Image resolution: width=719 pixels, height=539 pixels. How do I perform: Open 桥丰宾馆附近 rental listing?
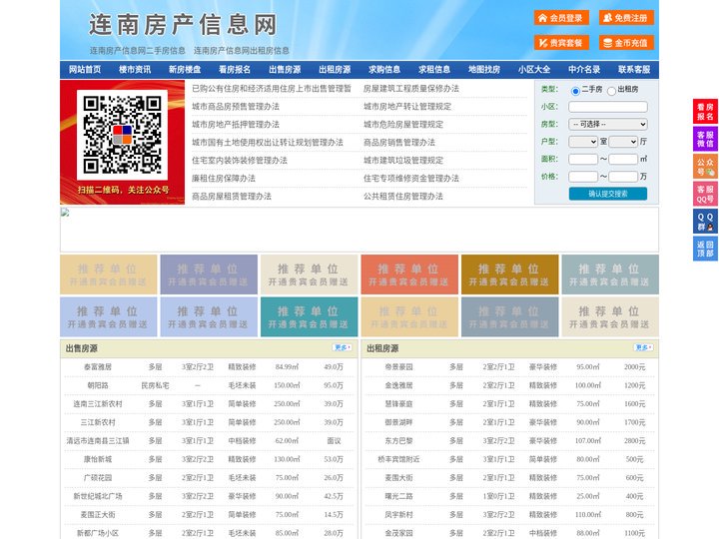click(398, 459)
